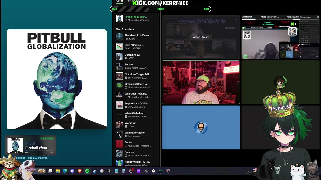Click Notorious Thugs album thumbnail

click(x=119, y=76)
